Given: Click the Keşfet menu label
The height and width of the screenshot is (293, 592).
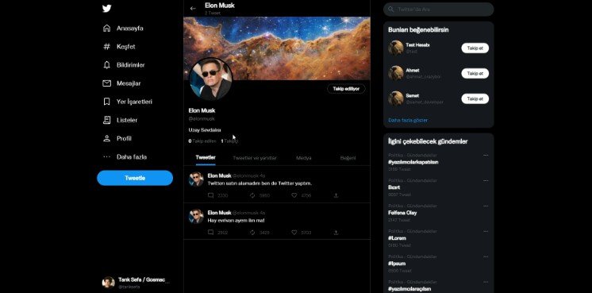Looking at the screenshot, I should tap(125, 47).
